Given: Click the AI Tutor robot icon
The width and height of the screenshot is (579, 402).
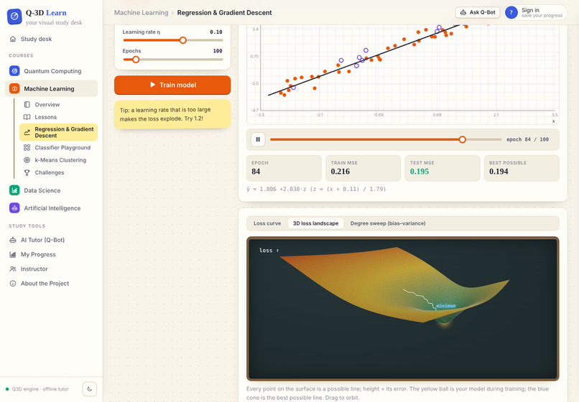Looking at the screenshot, I should (x=13, y=240).
